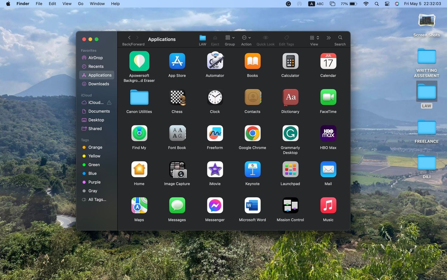
Task: Select the Mission Control app icon
Action: tap(290, 205)
